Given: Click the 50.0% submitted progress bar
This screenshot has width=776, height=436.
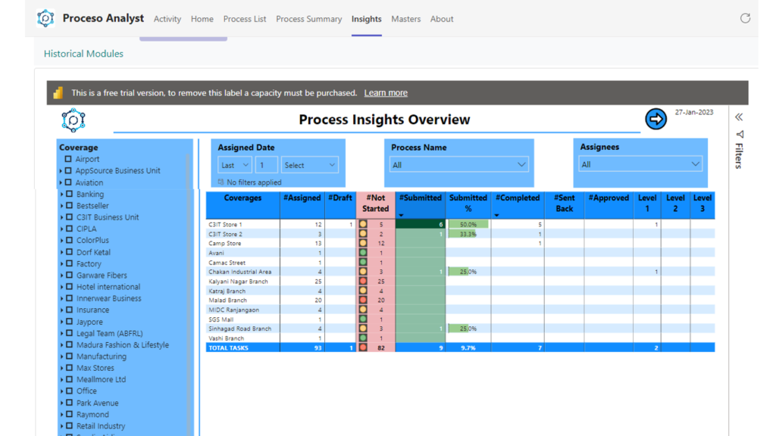Looking at the screenshot, I should click(x=468, y=225).
